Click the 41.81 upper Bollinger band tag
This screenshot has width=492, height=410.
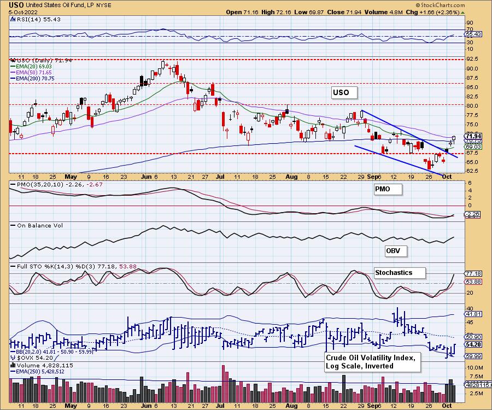pyautogui.click(x=473, y=314)
